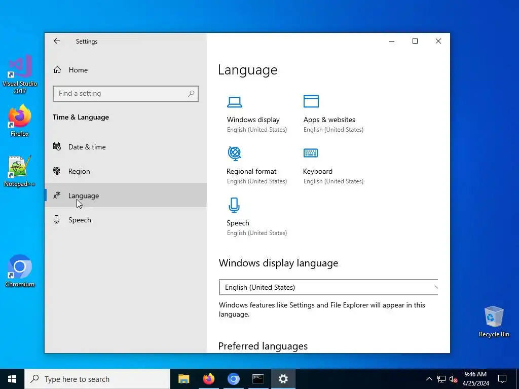
Task: Open the Speech tile label in main pane
Action: tap(238, 223)
